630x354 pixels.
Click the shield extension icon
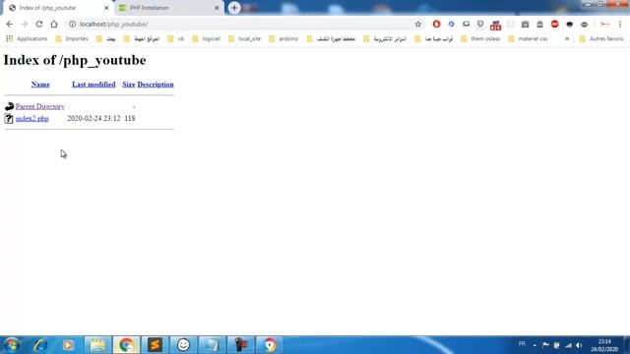480,24
